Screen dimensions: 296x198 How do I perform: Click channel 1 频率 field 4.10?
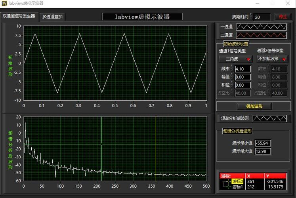pos(243,69)
